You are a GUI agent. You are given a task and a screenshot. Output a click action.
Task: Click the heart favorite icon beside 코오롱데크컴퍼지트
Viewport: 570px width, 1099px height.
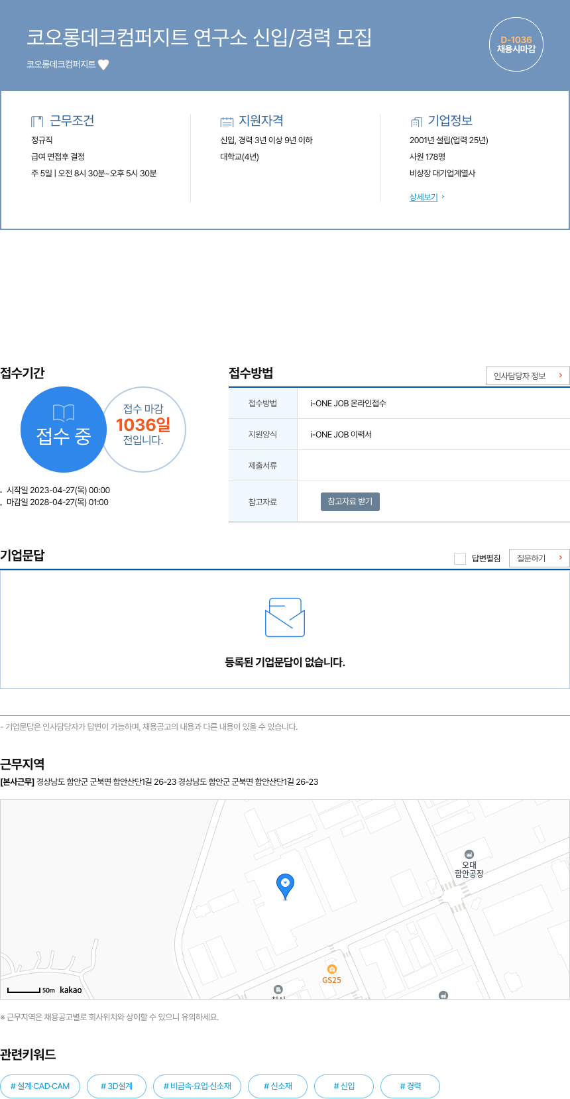pyautogui.click(x=103, y=64)
